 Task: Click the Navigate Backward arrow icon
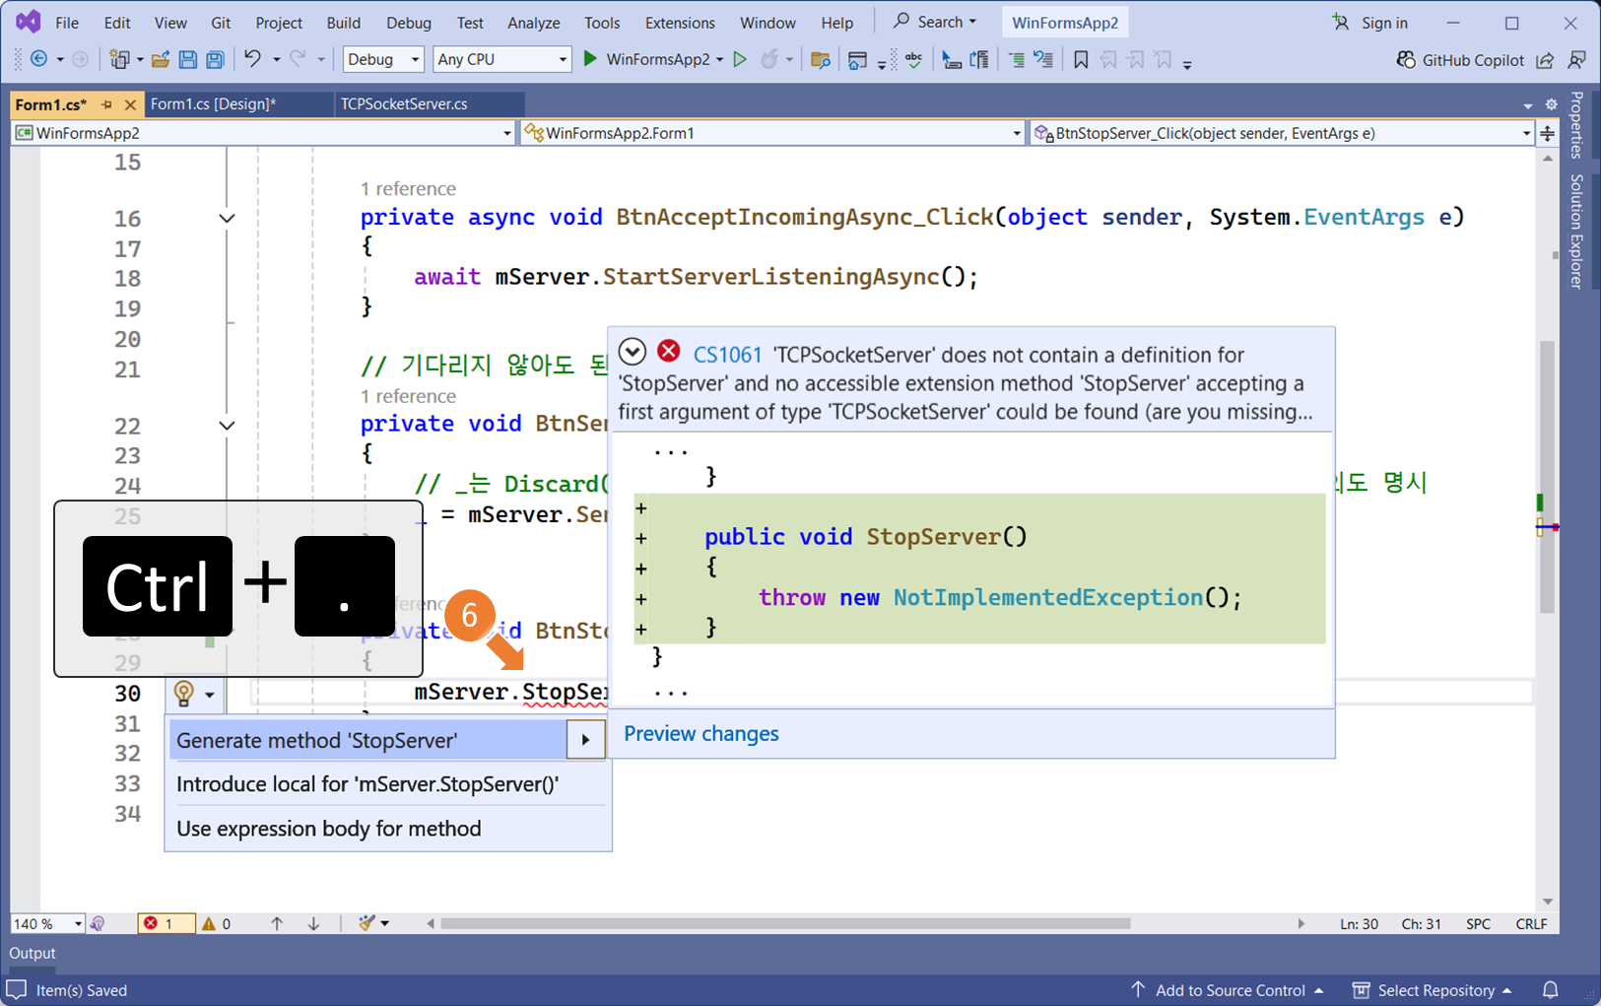pos(39,59)
